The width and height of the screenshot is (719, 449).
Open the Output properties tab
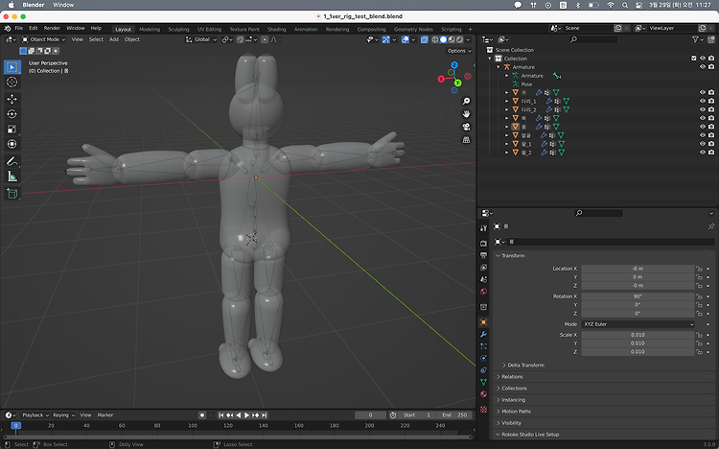[483, 255]
